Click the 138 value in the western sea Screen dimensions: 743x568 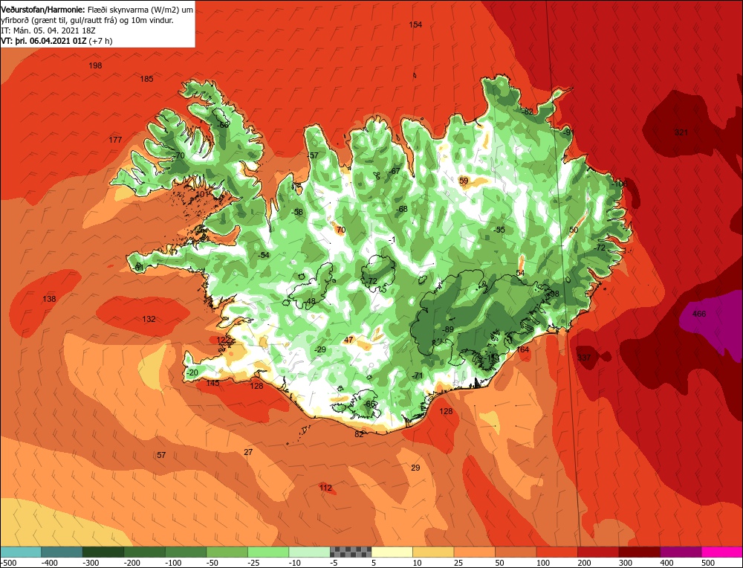(49, 299)
